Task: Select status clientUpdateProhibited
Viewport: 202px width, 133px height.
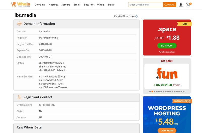Action: click(52, 70)
